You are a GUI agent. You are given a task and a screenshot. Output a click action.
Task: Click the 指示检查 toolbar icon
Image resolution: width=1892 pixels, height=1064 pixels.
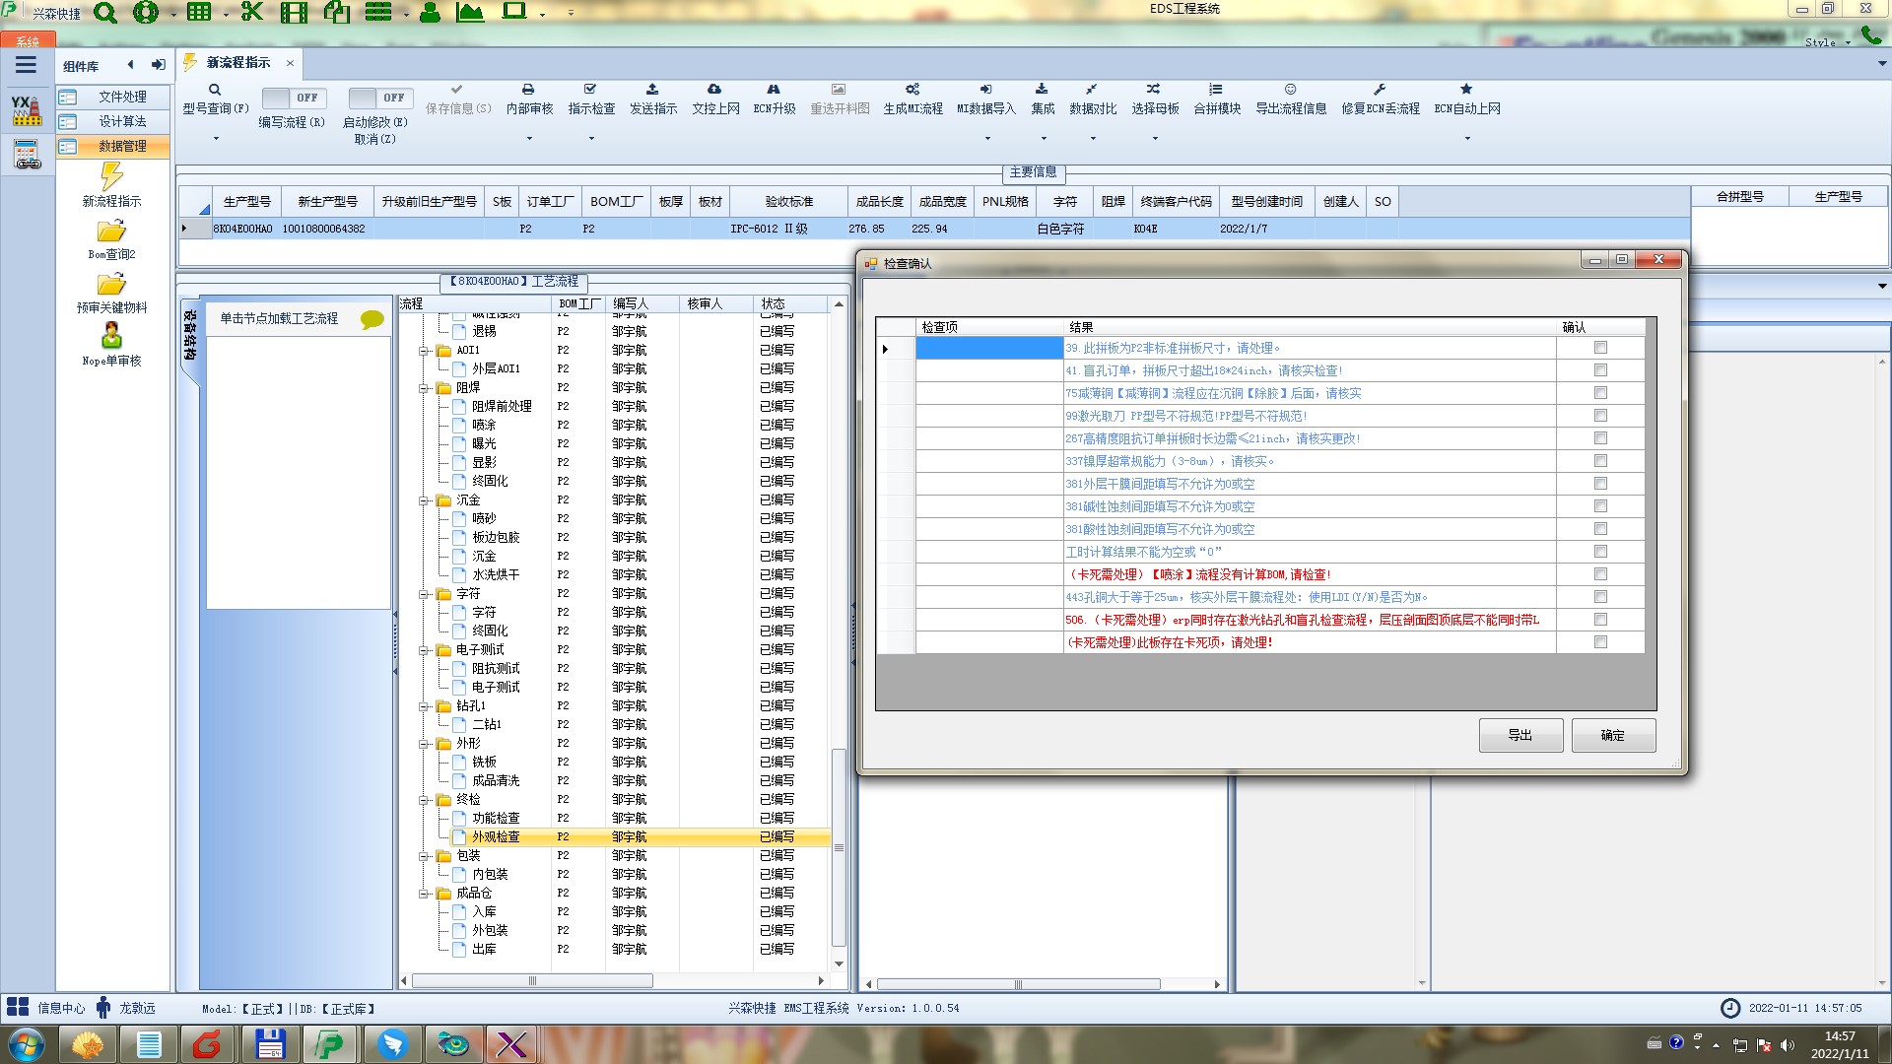click(590, 90)
